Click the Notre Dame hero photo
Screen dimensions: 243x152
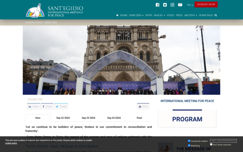pyautogui.click(x=122, y=60)
